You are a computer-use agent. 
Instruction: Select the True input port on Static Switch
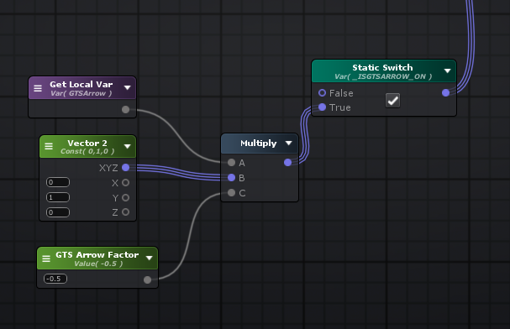click(x=322, y=107)
